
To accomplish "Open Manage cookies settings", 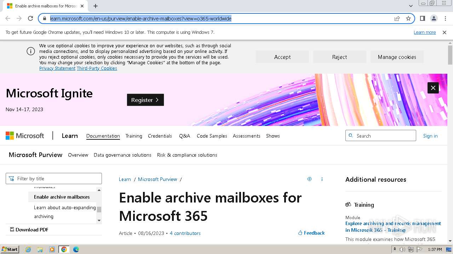I will pos(397,57).
